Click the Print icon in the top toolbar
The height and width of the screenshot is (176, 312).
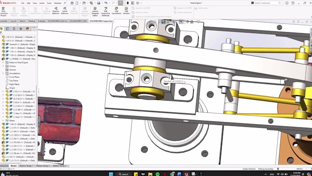[99, 3]
